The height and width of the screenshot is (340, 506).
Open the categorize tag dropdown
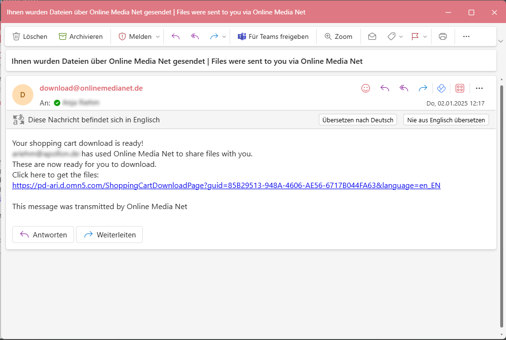pos(401,36)
